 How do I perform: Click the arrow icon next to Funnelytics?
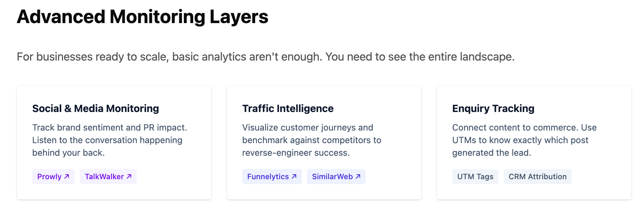pos(294,176)
